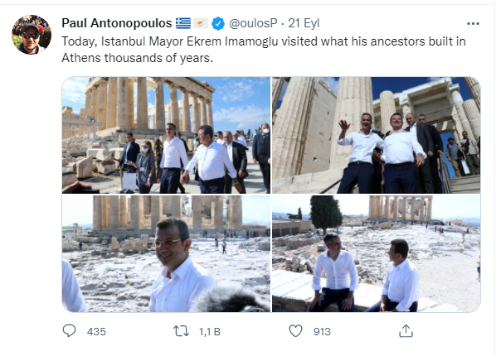Open the share tweet menu icon
Viewport: 501px width, 356px height.
click(x=406, y=331)
